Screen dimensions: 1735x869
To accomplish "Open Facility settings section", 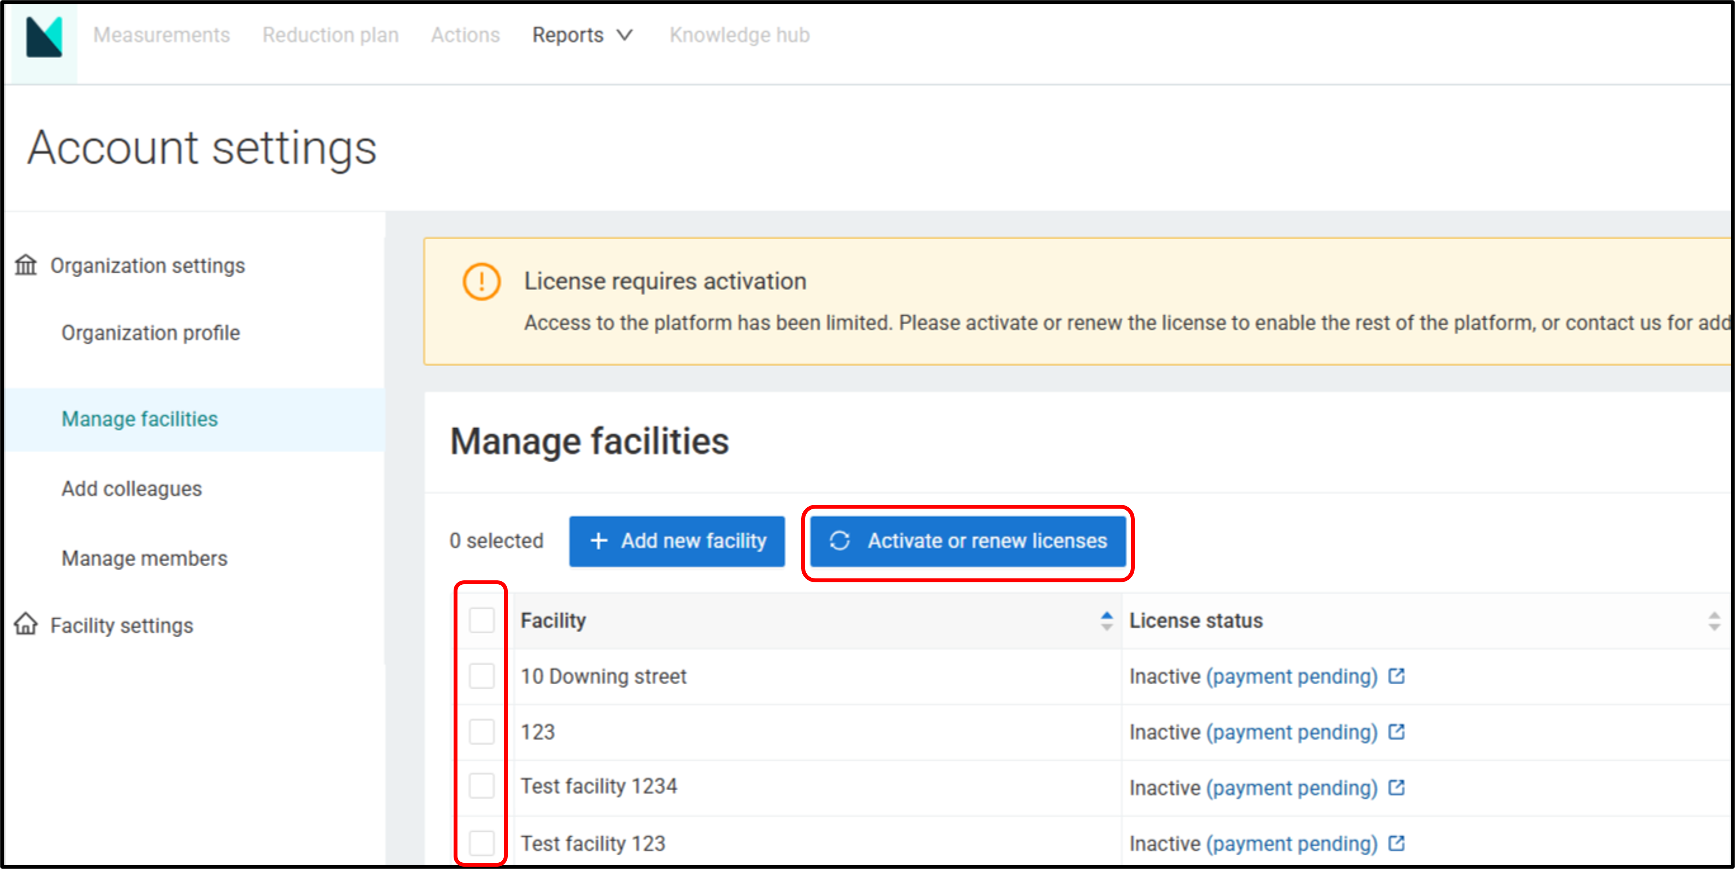I will coord(122,625).
